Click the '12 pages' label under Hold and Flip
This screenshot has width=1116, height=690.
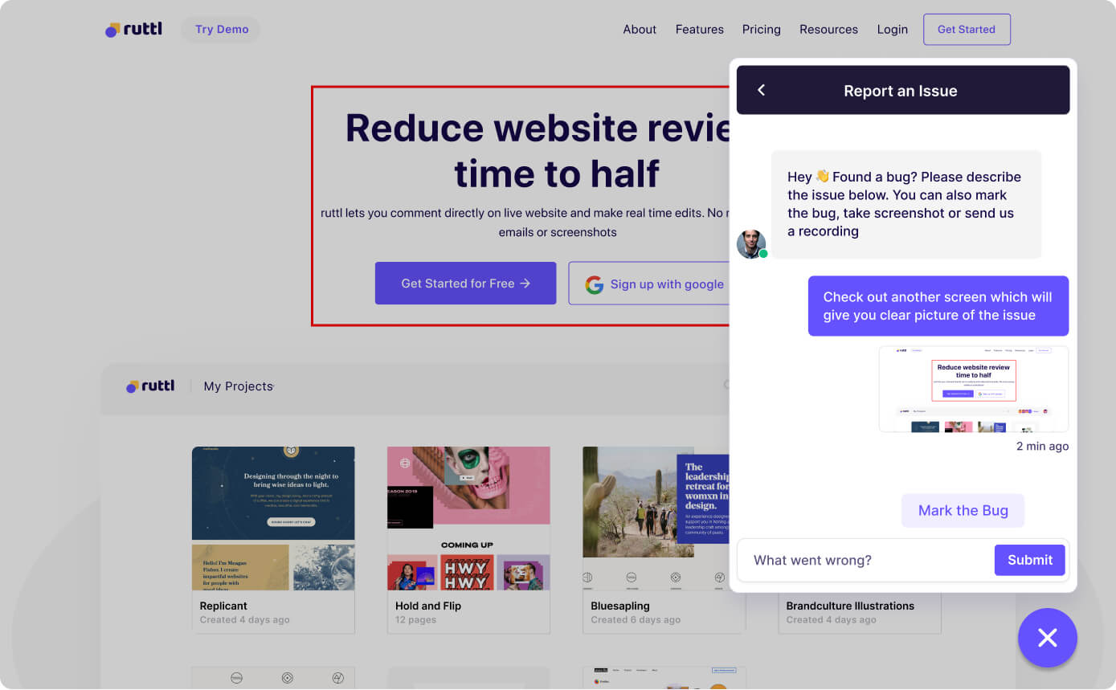(415, 620)
